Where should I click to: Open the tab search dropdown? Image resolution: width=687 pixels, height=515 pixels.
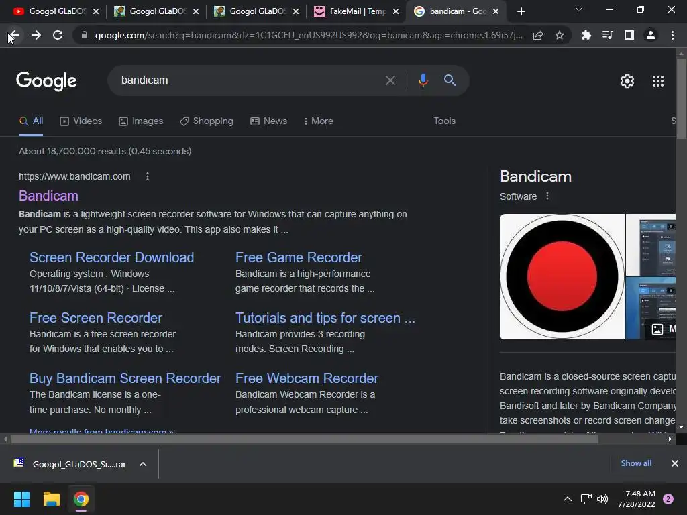pyautogui.click(x=579, y=9)
